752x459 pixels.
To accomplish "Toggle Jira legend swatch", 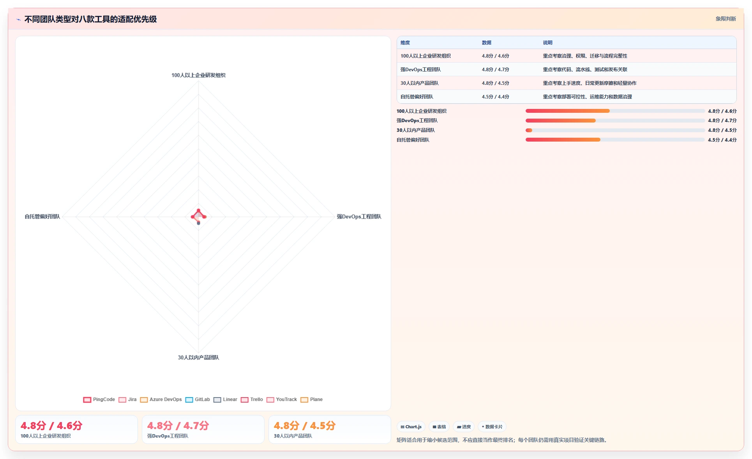I will pos(122,399).
